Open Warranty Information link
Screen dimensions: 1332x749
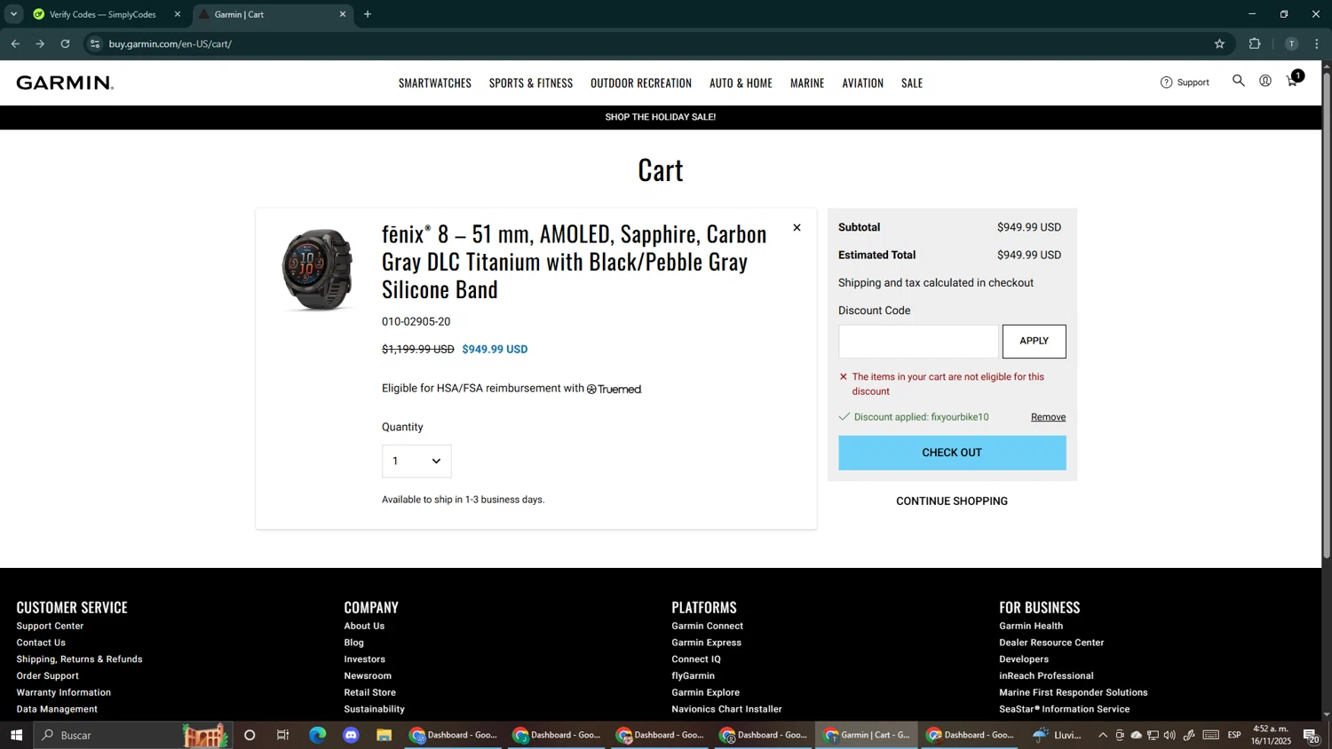click(64, 692)
